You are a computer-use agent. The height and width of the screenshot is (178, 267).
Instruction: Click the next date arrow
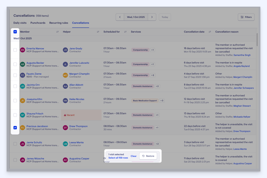152,17
